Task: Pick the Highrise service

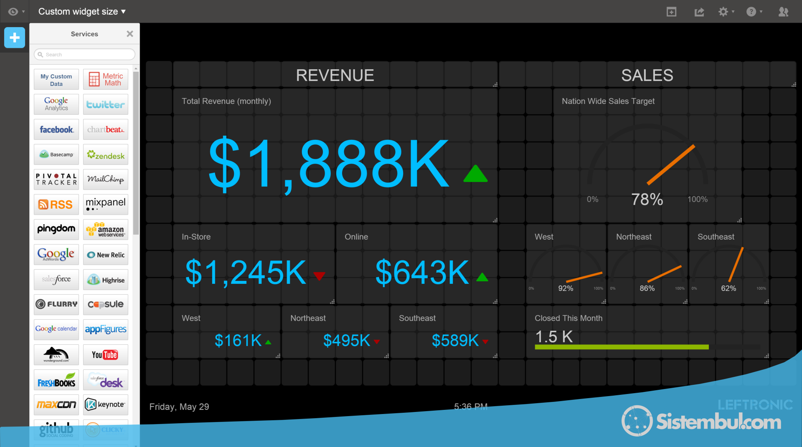Action: 106,280
